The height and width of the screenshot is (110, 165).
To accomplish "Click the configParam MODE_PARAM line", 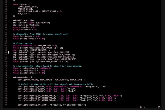I will [x=48, y=91].
